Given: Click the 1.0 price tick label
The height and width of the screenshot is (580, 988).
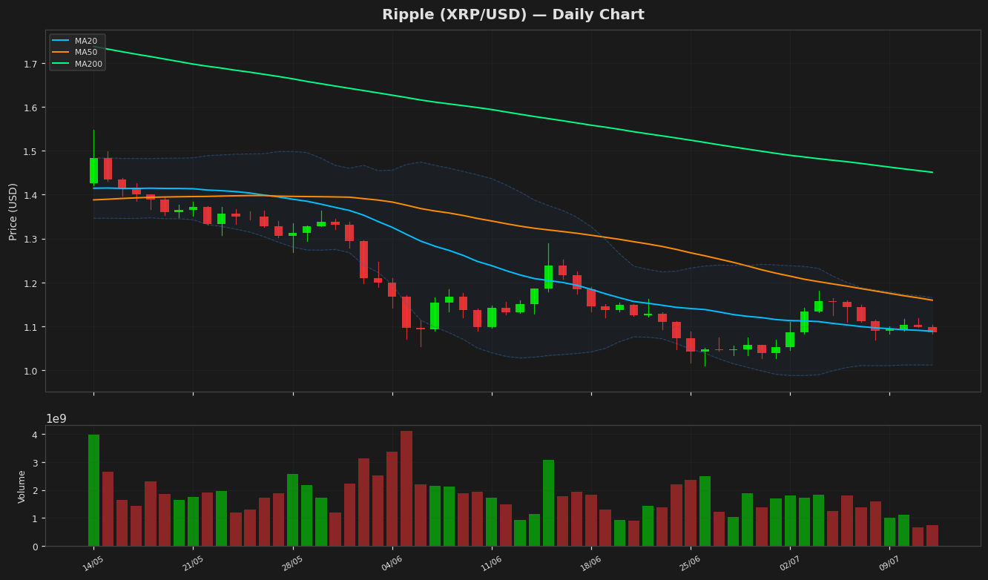Looking at the screenshot, I should [30, 371].
